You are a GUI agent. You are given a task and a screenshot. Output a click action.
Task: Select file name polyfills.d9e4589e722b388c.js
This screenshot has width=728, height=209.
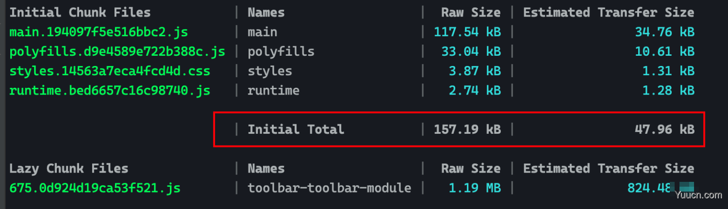pyautogui.click(x=117, y=52)
